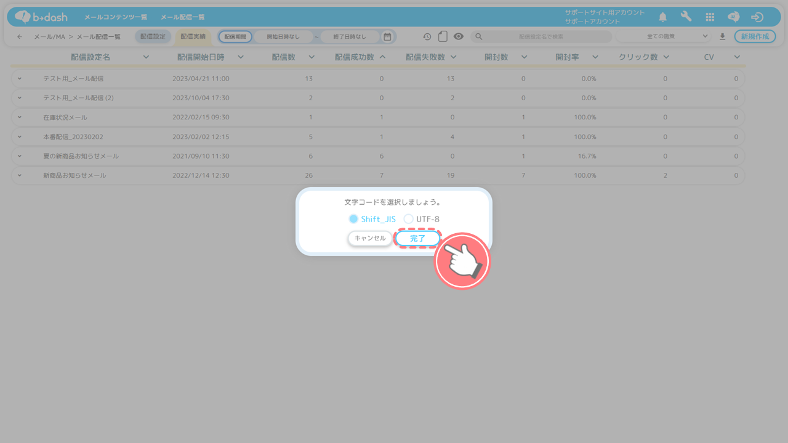The image size is (788, 443).
Task: Toggle the eye visibility icon
Action: pos(459,37)
